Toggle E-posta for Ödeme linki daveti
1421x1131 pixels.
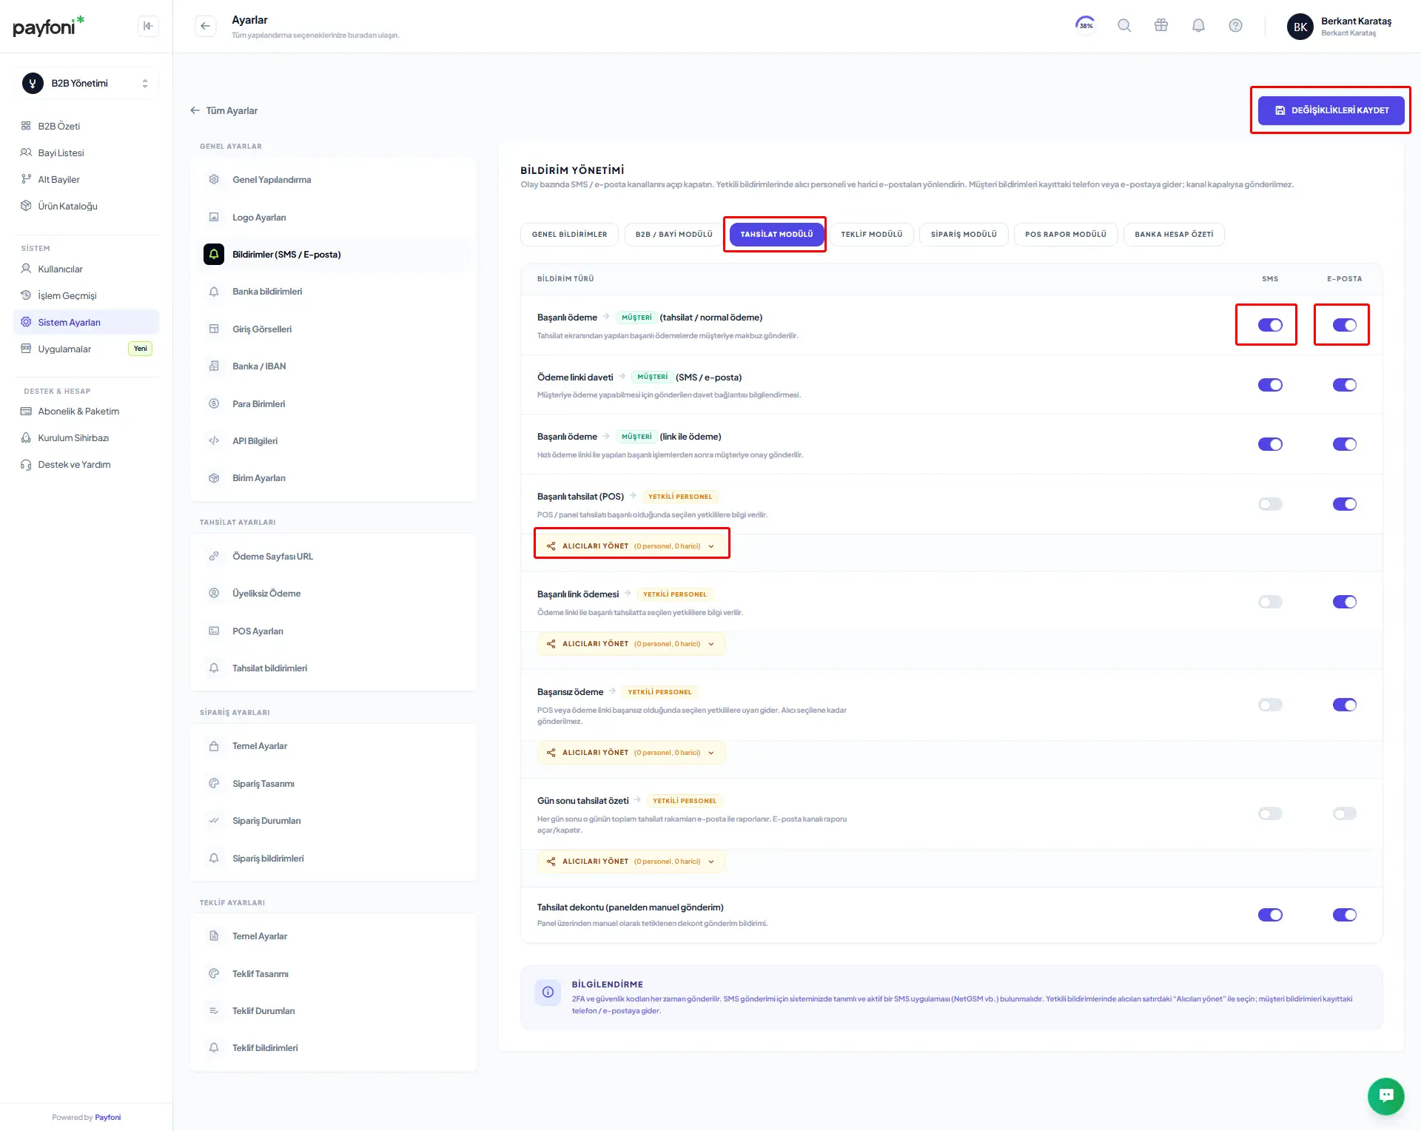click(x=1344, y=385)
